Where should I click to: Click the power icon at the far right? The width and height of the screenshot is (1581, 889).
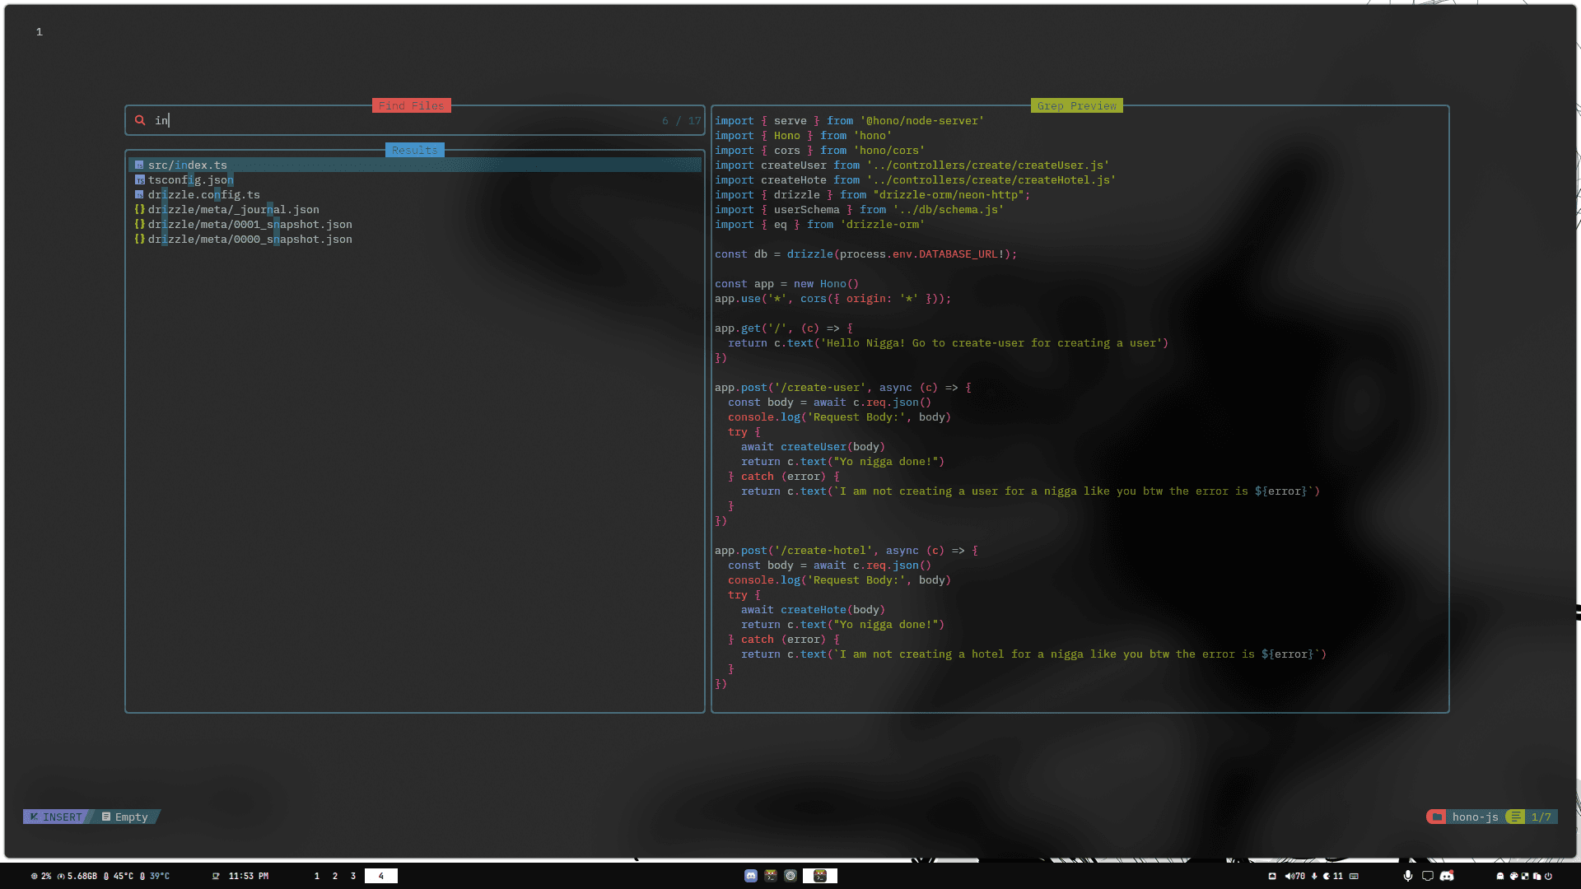(x=1548, y=876)
